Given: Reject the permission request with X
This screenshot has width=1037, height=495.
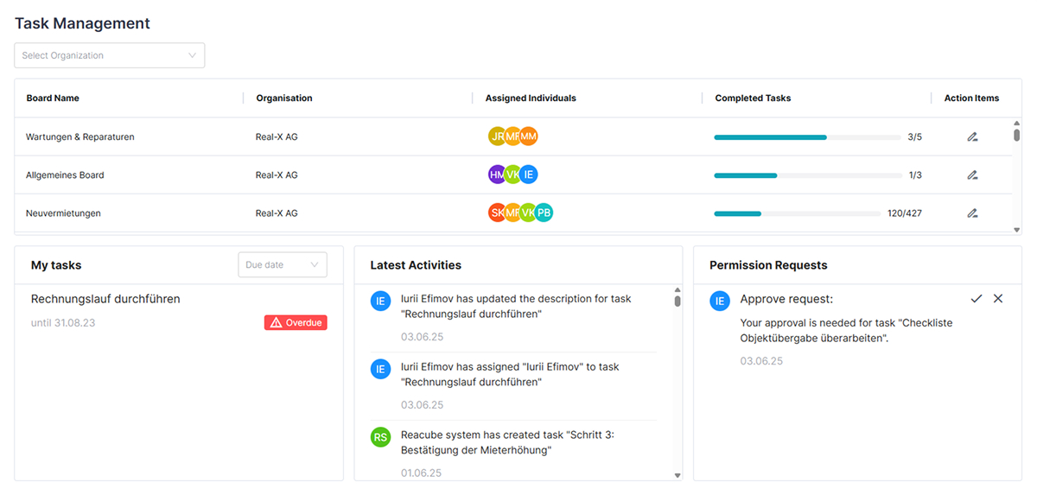Looking at the screenshot, I should (x=998, y=298).
